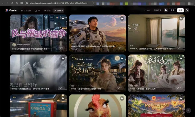195x117 pixels.
Task: Open the steam iron thumbnail
Action: click(38, 73)
